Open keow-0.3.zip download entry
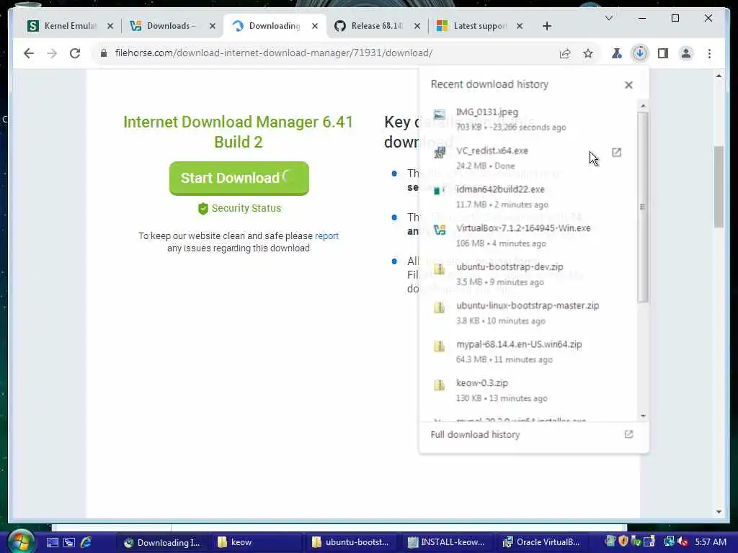The height and width of the screenshot is (553, 738). (527, 390)
